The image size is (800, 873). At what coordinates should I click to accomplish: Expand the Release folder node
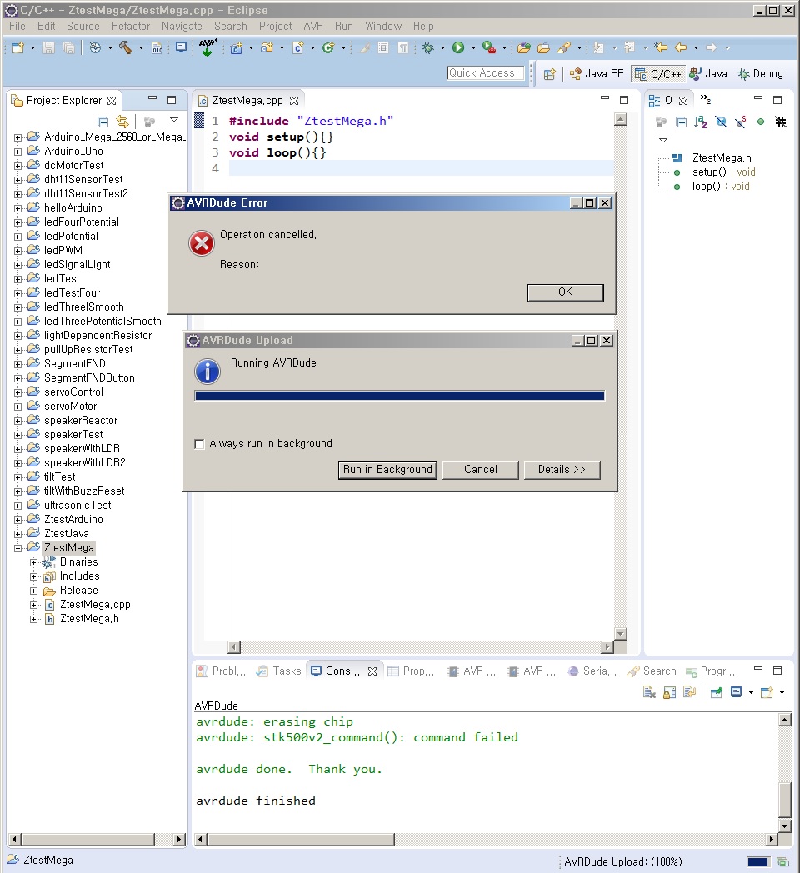34,591
